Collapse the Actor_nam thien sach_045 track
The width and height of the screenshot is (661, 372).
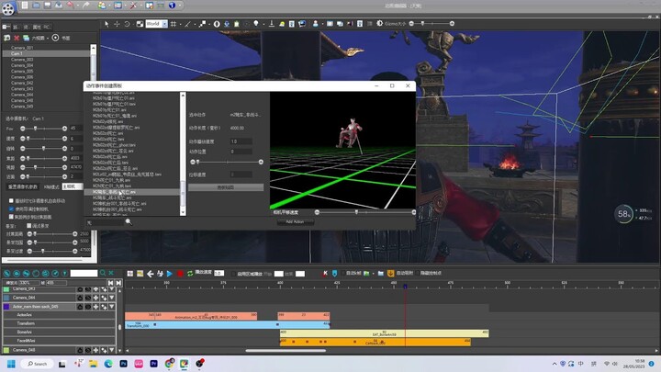coord(112,307)
